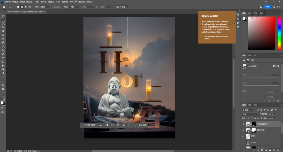Open the layer blend mode dropdown 正常
The height and width of the screenshot is (152, 283).
[250, 114]
